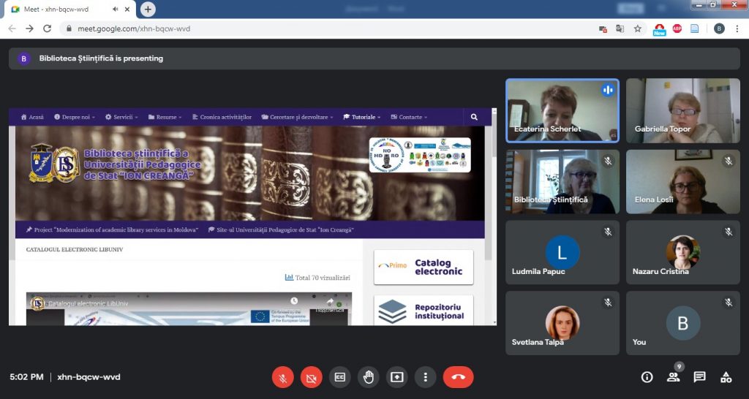Toggle the microphone mute button

[283, 378]
